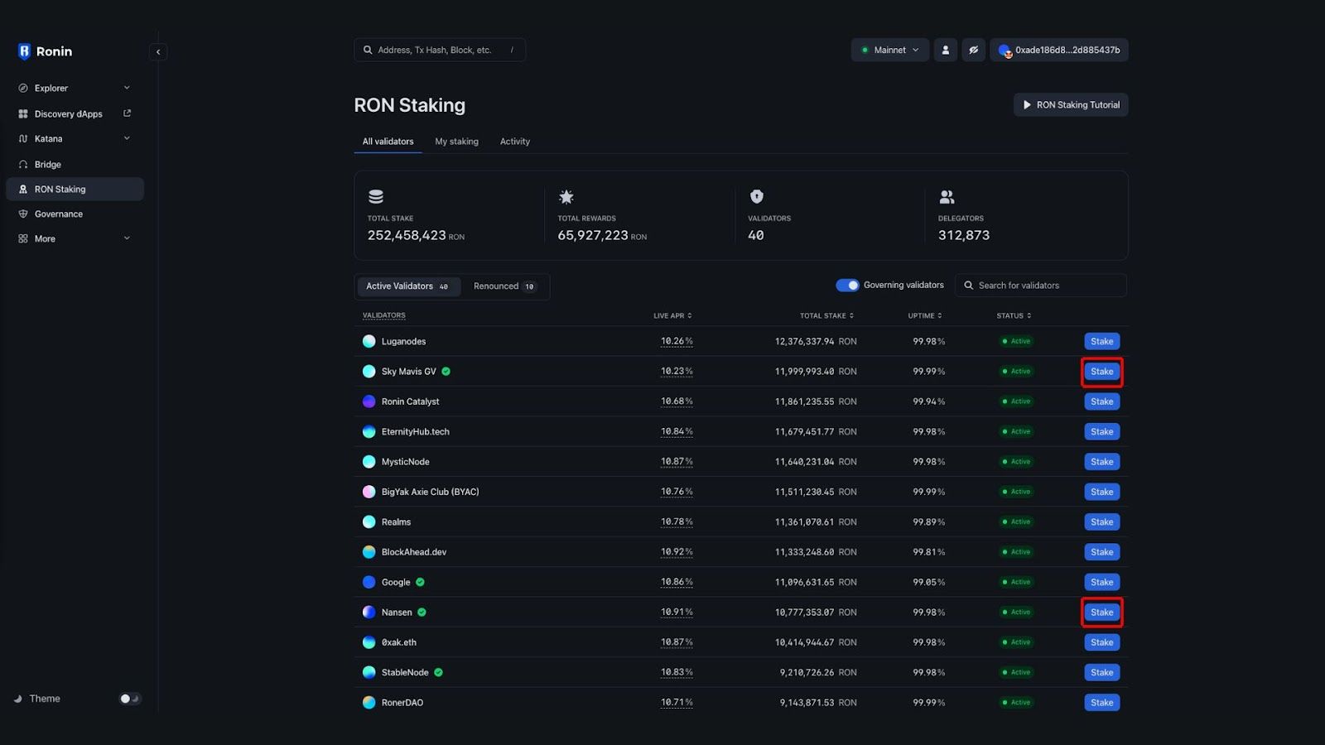Click the Delegators people icon

coord(947,196)
